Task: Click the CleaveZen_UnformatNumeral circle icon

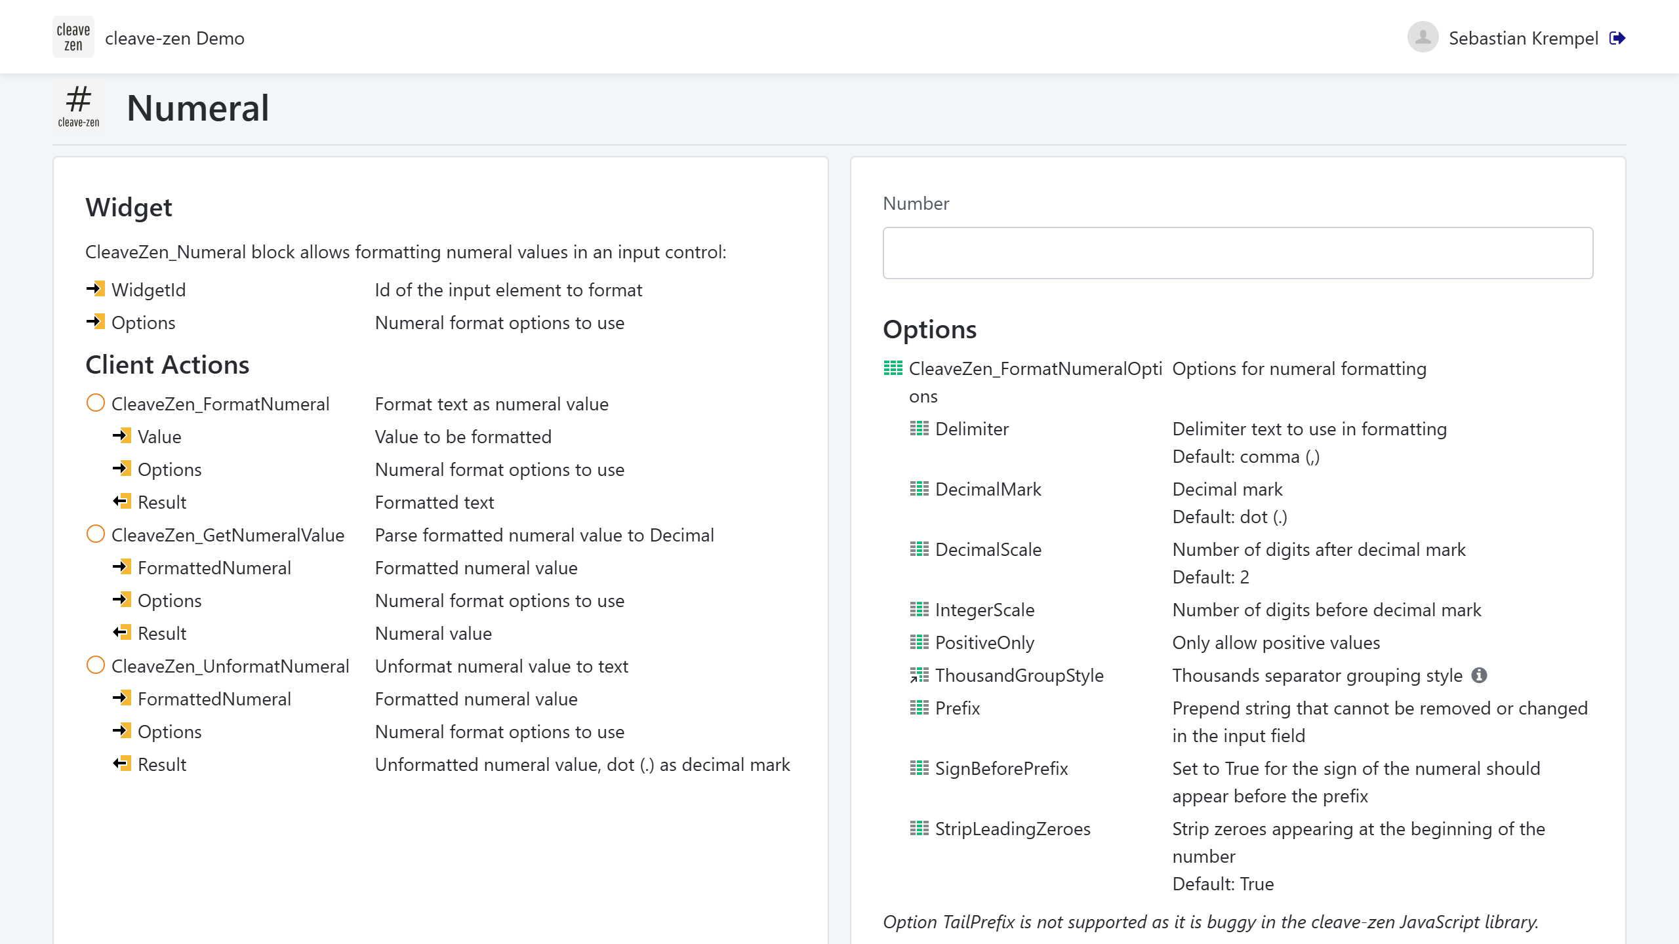Action: pos(96,665)
